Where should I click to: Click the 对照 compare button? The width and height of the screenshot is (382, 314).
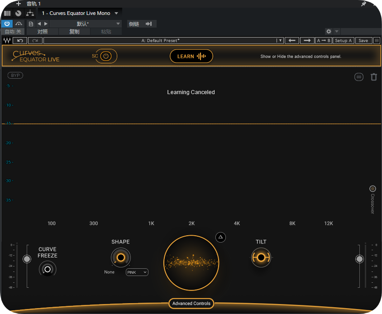point(43,32)
